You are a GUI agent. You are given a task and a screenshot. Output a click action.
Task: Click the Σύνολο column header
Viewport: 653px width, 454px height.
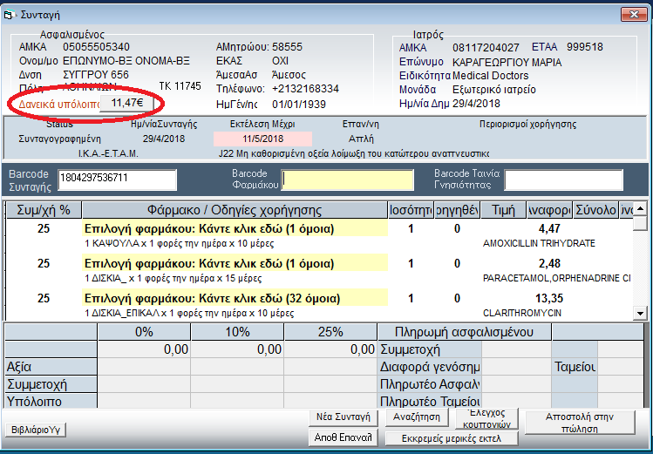point(596,210)
